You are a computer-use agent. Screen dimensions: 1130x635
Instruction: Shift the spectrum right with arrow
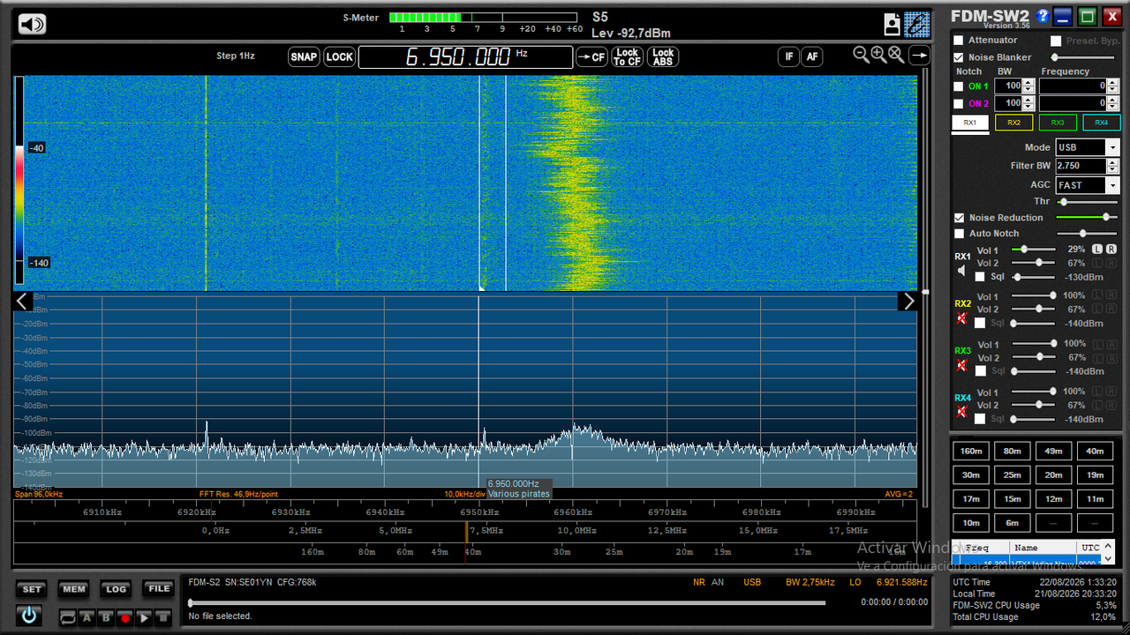click(908, 302)
